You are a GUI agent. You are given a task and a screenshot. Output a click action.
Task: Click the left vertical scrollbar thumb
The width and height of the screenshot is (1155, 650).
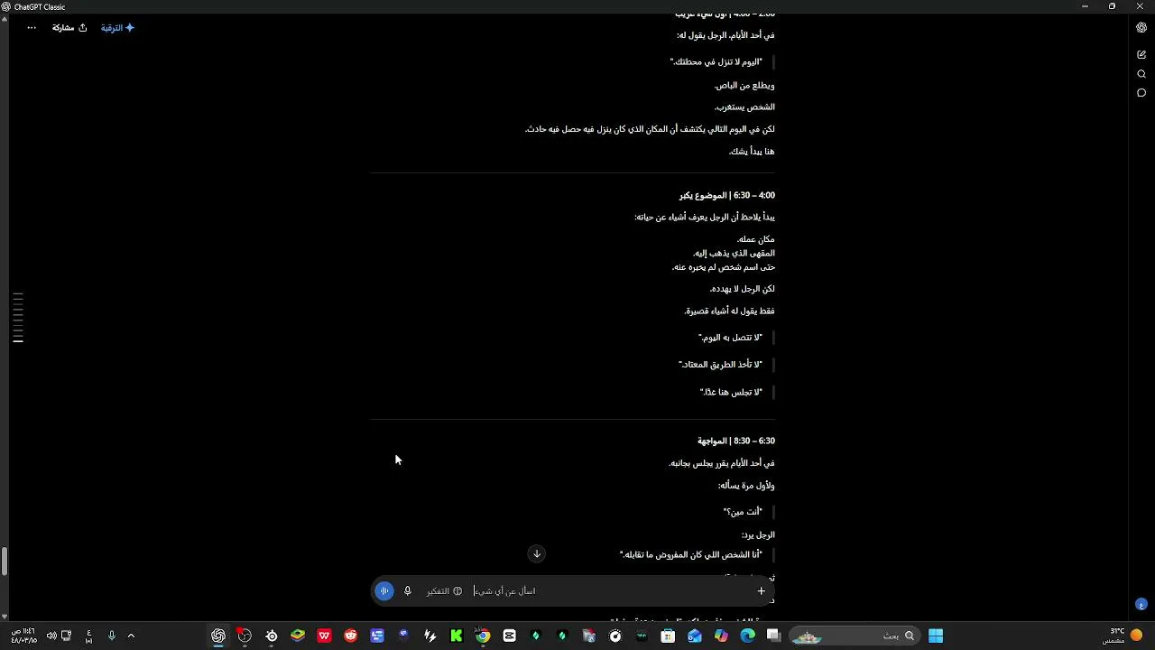4,561
